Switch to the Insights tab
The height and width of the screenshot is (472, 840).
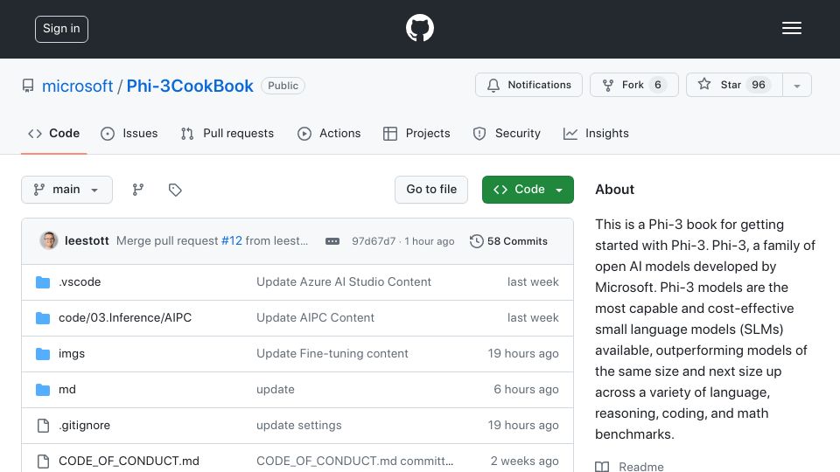pyautogui.click(x=596, y=133)
